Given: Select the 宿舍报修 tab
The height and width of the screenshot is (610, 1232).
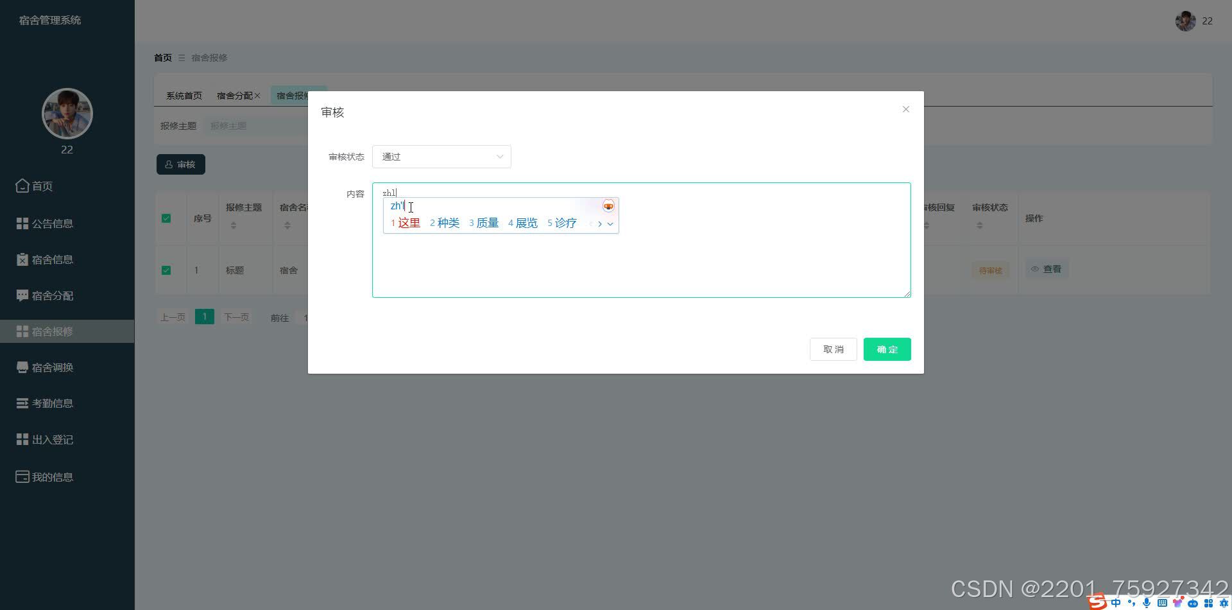Looking at the screenshot, I should pyautogui.click(x=292, y=96).
